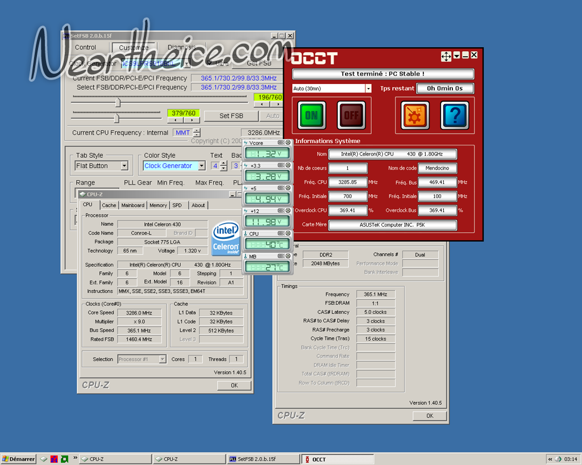Click the OCCT roll-down arrow icon
Viewport: 582px width, 465px height.
click(x=456, y=55)
